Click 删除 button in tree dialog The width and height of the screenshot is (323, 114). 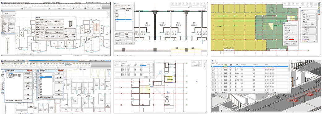(28, 78)
